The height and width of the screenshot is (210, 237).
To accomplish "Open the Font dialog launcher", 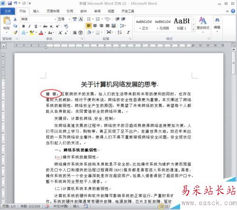I will [82, 39].
